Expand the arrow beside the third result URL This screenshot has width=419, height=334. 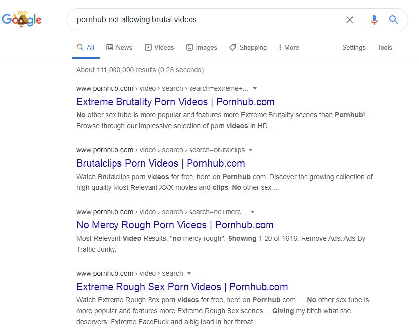point(253,212)
